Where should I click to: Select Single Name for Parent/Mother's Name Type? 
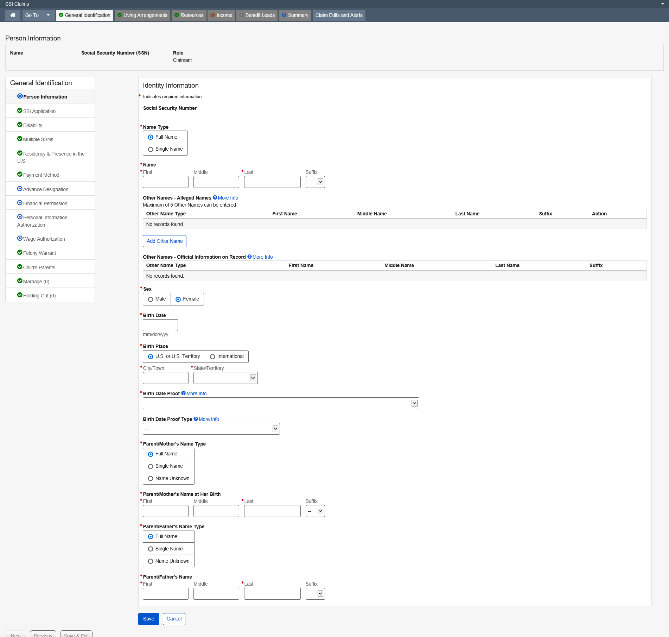[x=151, y=467]
